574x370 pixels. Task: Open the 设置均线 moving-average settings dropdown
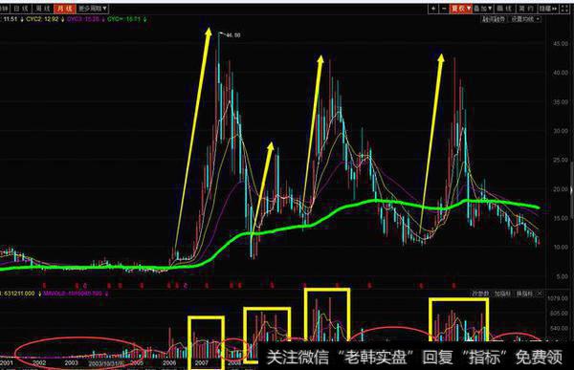coord(525,19)
